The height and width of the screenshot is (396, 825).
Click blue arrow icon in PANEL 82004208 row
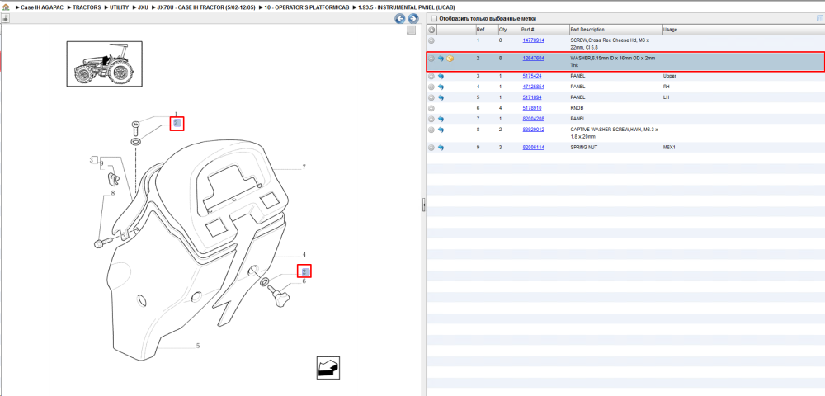(441, 119)
